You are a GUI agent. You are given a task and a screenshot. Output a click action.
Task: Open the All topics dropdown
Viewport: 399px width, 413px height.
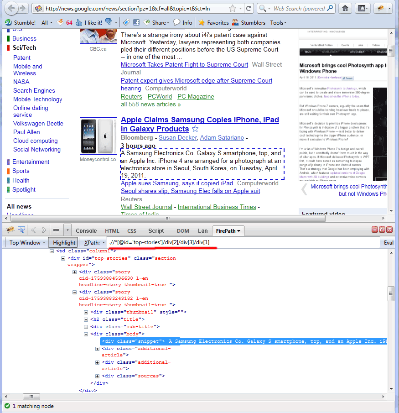[47, 23]
